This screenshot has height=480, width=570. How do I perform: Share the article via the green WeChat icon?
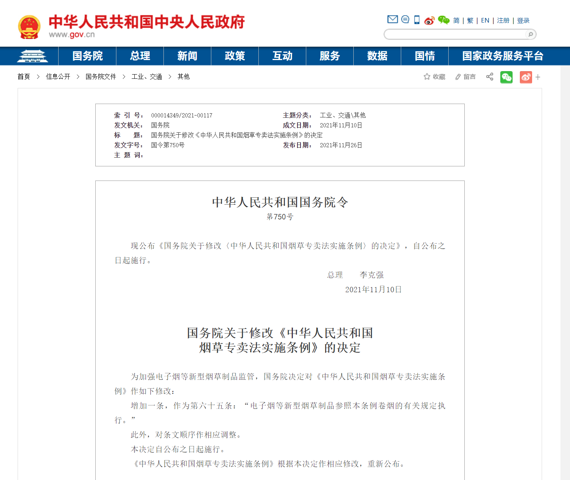coord(506,77)
